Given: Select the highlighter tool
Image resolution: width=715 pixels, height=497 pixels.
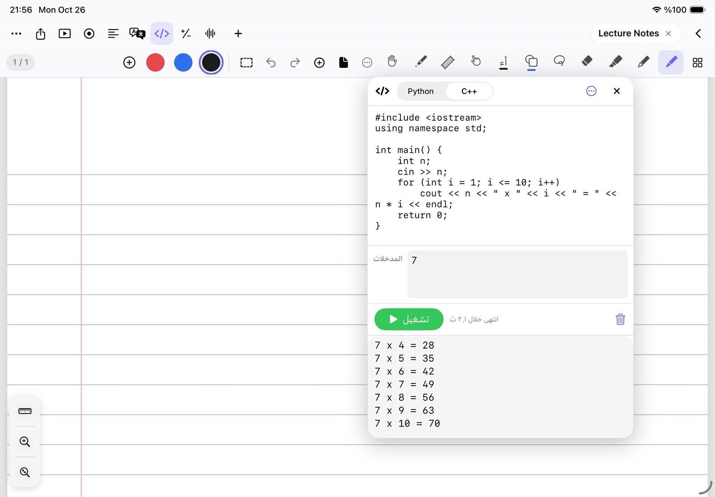Looking at the screenshot, I should [615, 62].
